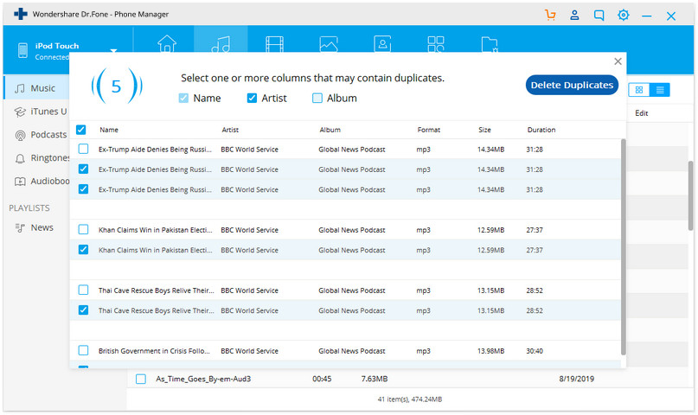Image resolution: width=698 pixels, height=415 pixels.
Task: Open the shopping cart icon
Action: 550,15
